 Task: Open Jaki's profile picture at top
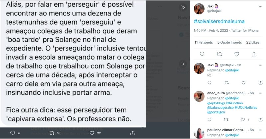click(x=199, y=9)
